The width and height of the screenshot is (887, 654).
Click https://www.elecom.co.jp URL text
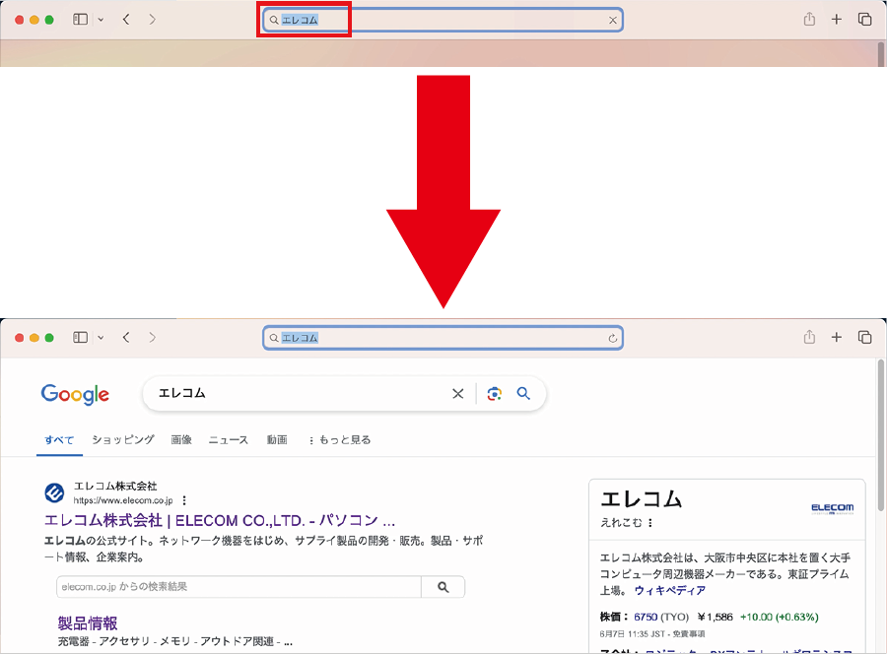click(x=123, y=500)
